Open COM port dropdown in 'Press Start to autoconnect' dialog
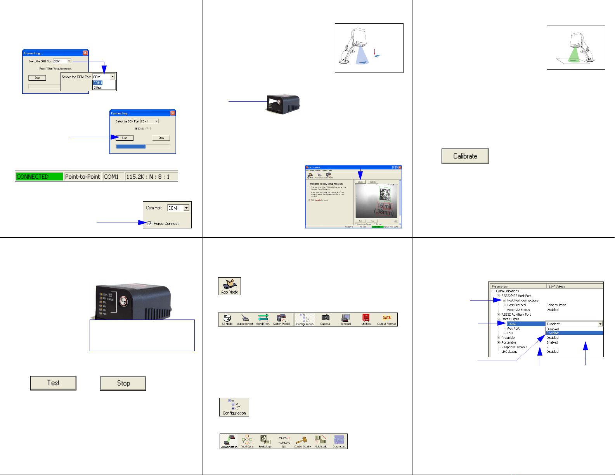The image size is (615, 475). click(69, 61)
